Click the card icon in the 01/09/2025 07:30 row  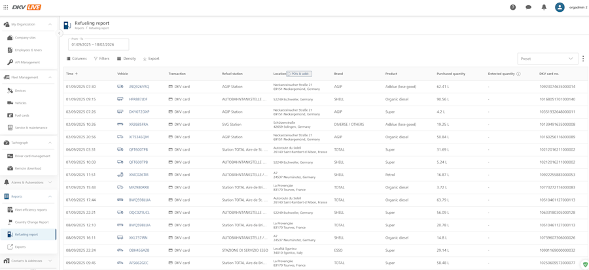[171, 87]
